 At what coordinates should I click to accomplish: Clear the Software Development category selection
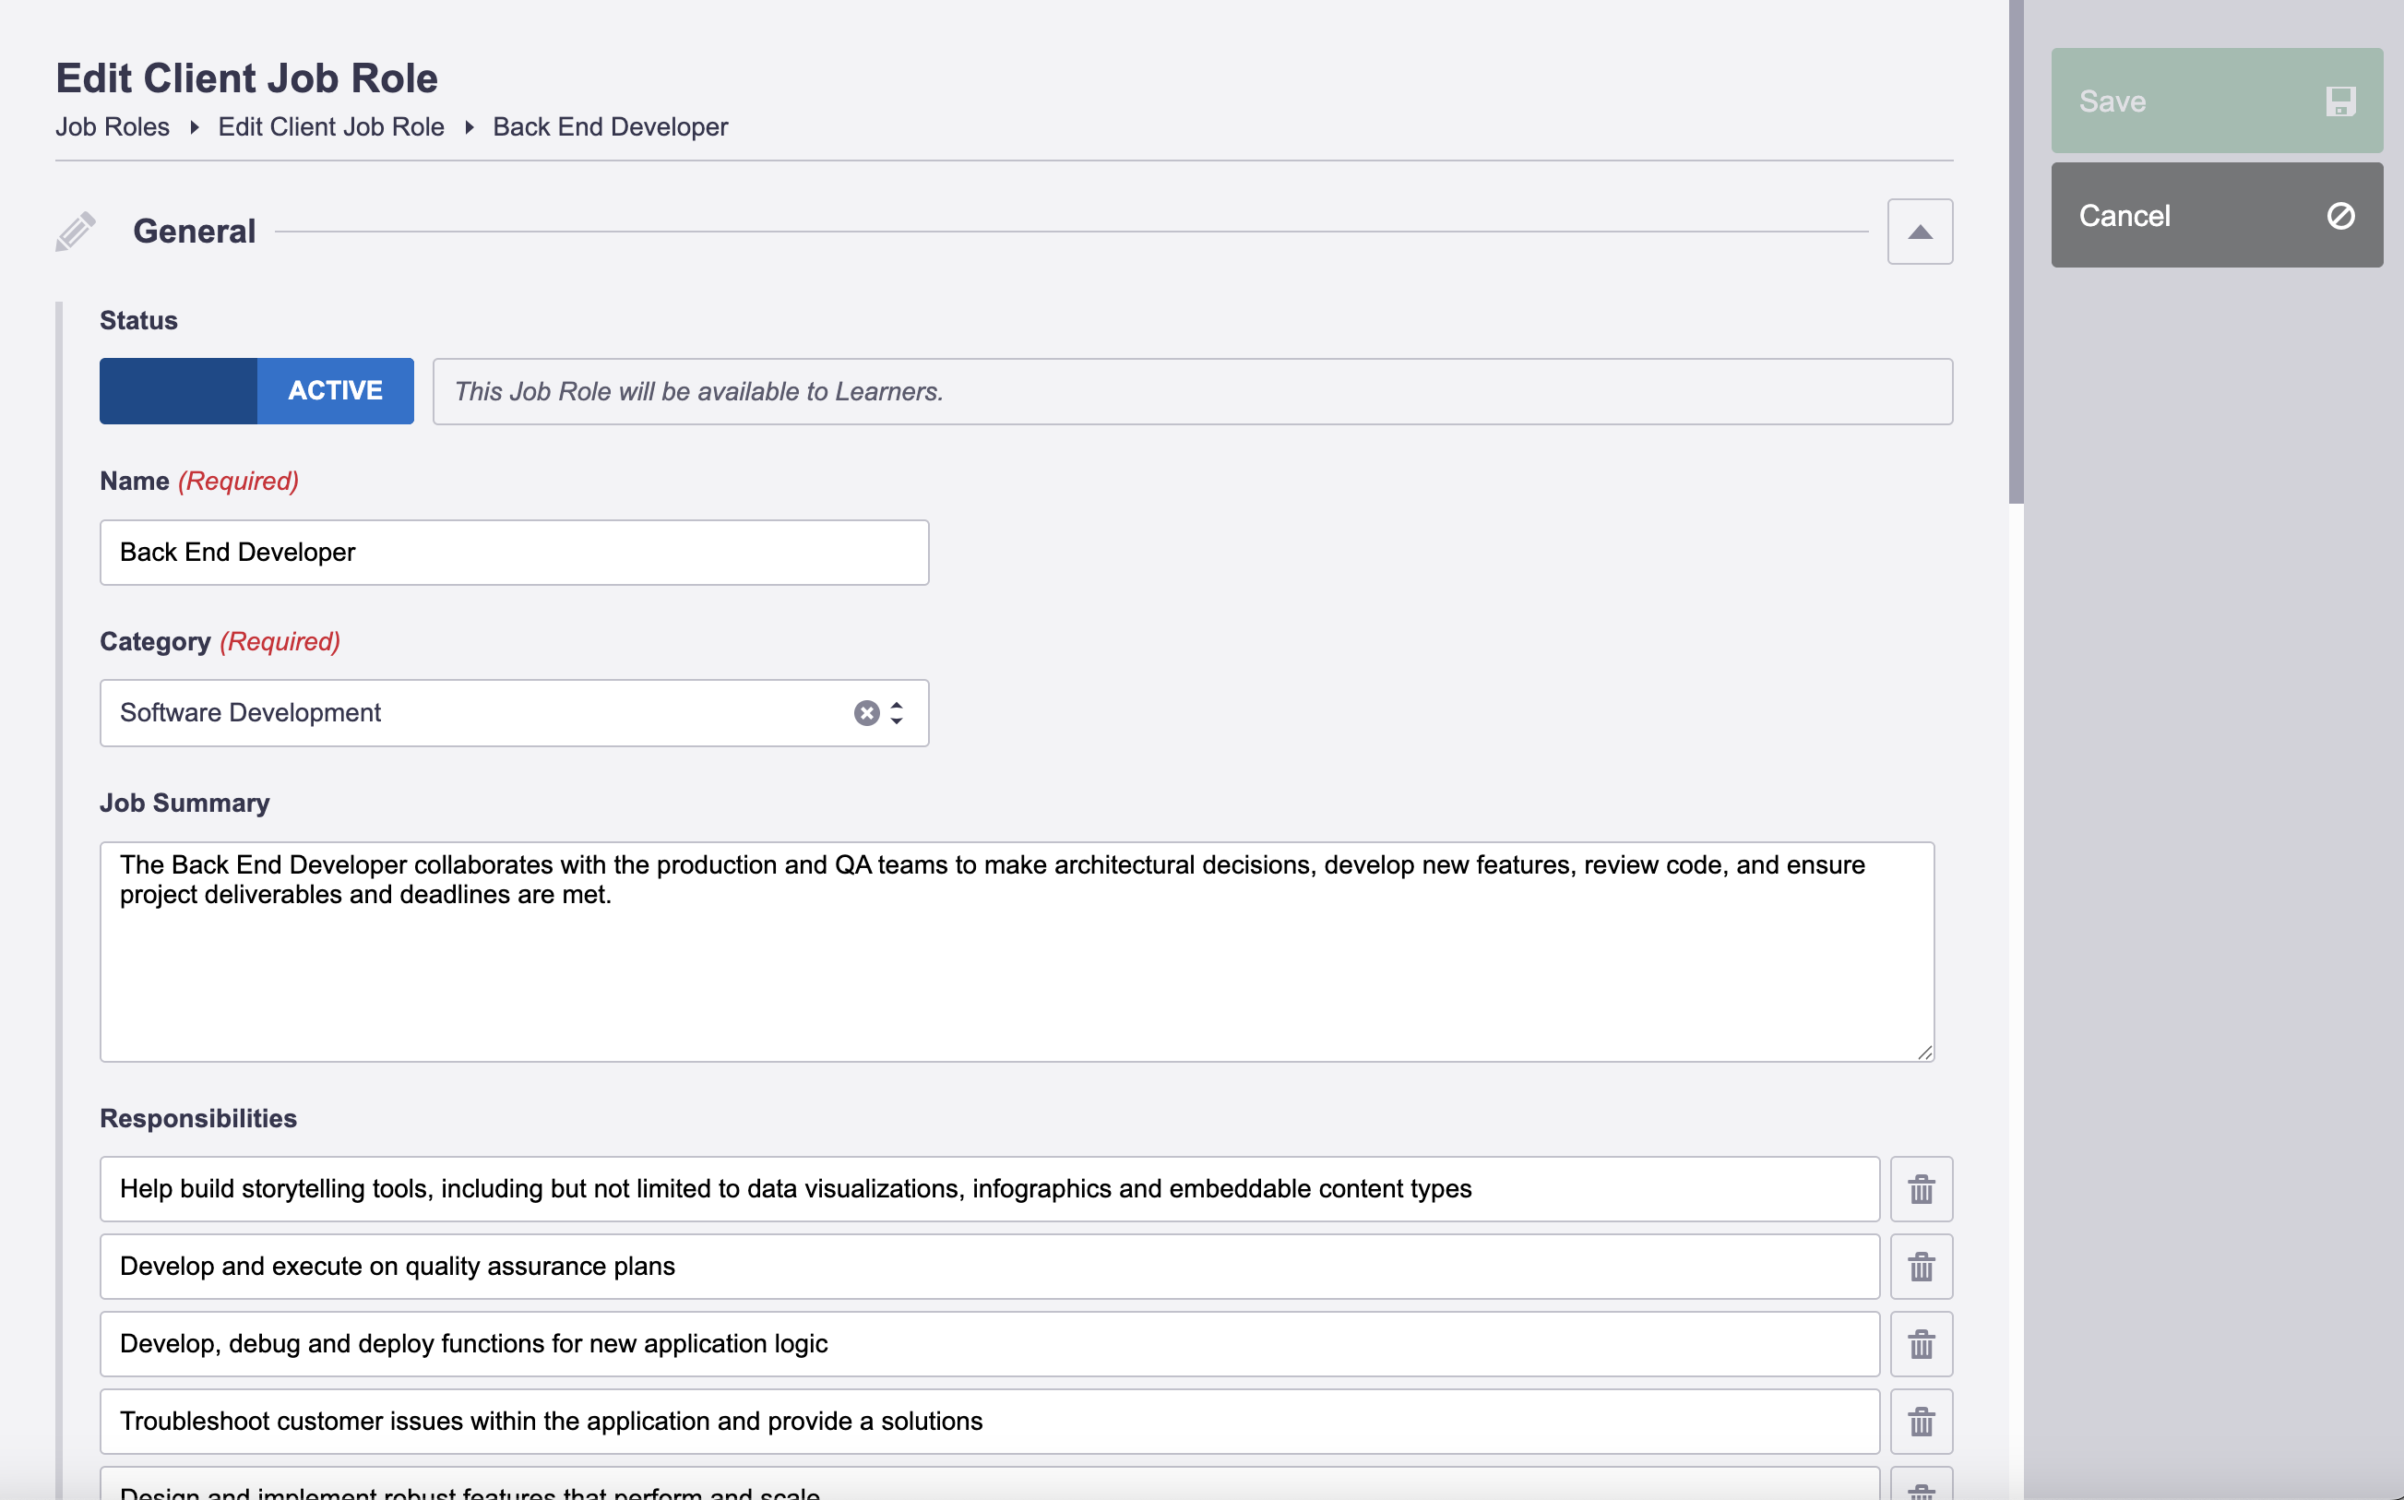867,713
